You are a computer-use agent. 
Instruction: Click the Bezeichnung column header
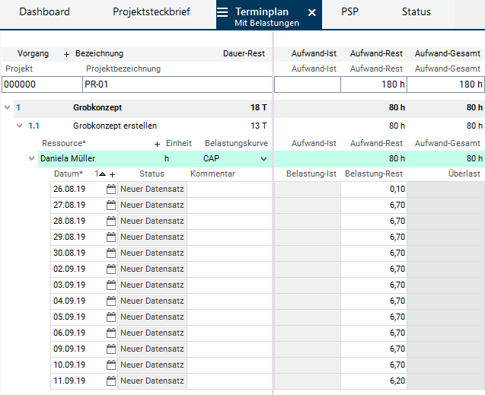99,53
